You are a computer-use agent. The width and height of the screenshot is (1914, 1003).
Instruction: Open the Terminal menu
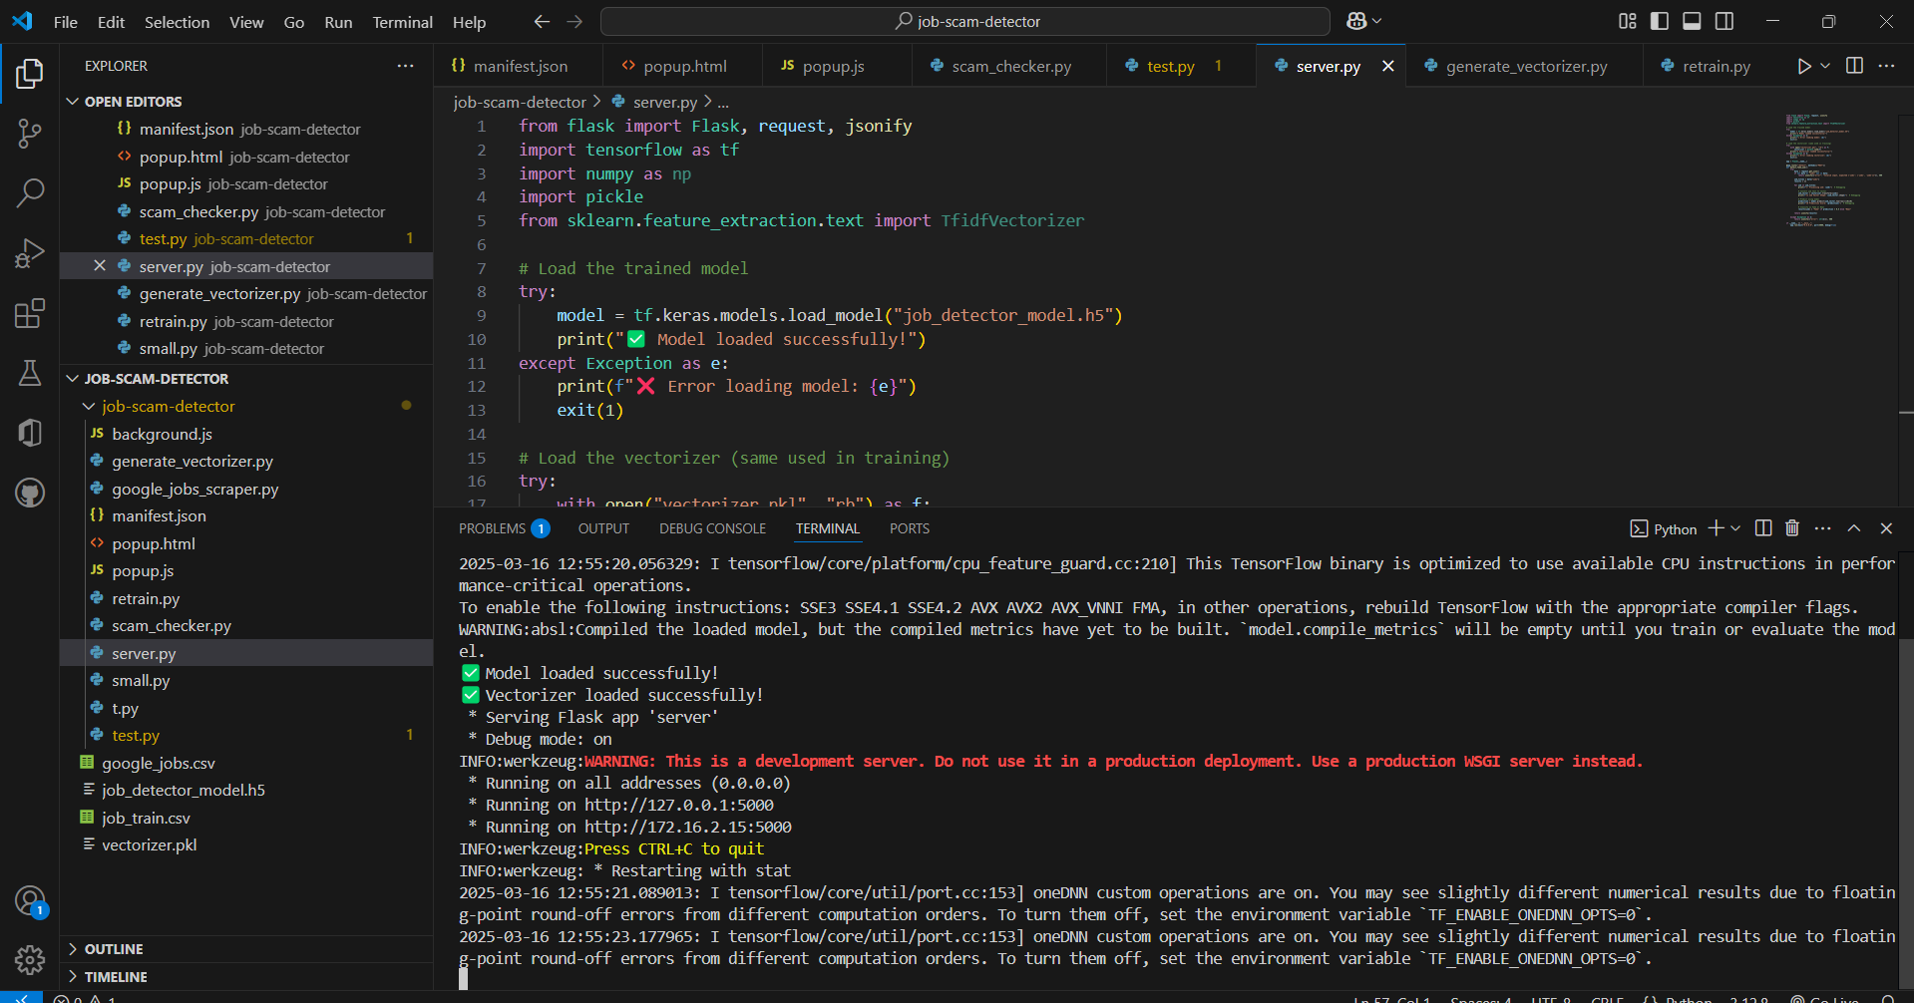402,22
